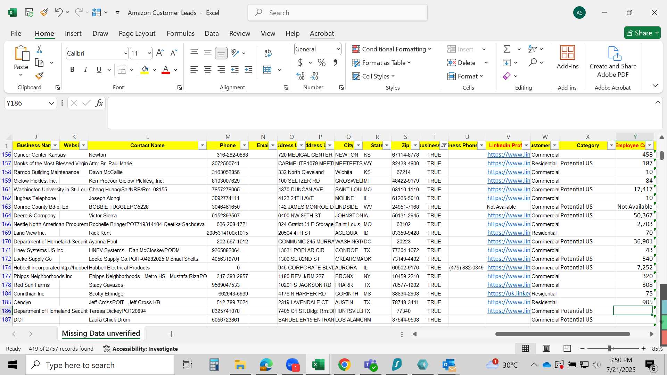Click the AutoSum sigma icon

click(507, 49)
